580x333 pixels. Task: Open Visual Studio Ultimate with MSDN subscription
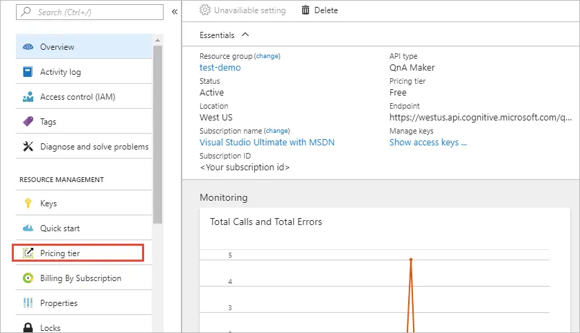pyautogui.click(x=267, y=143)
